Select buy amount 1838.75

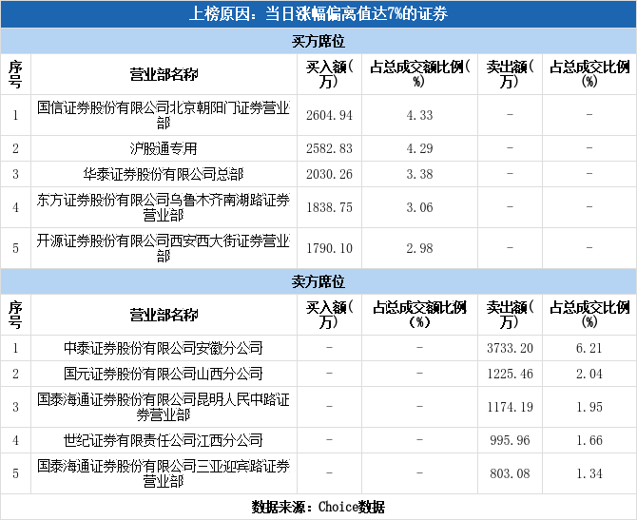pyautogui.click(x=330, y=207)
